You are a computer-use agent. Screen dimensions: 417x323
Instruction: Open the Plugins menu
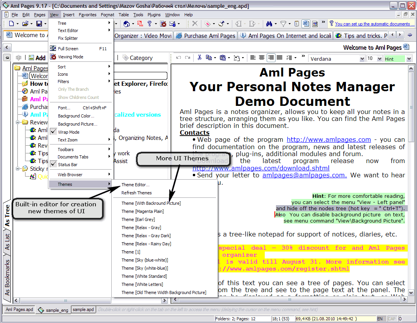[x=154, y=15]
